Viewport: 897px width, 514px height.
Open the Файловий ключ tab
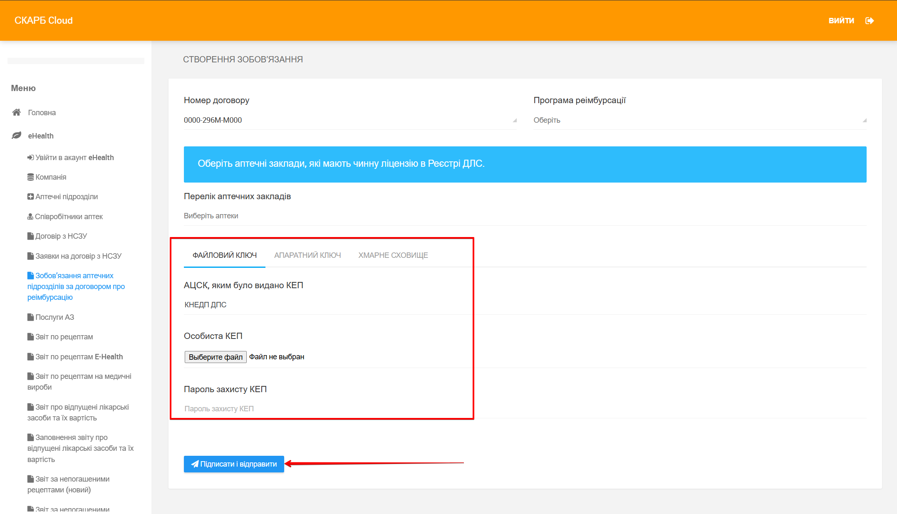pos(224,255)
